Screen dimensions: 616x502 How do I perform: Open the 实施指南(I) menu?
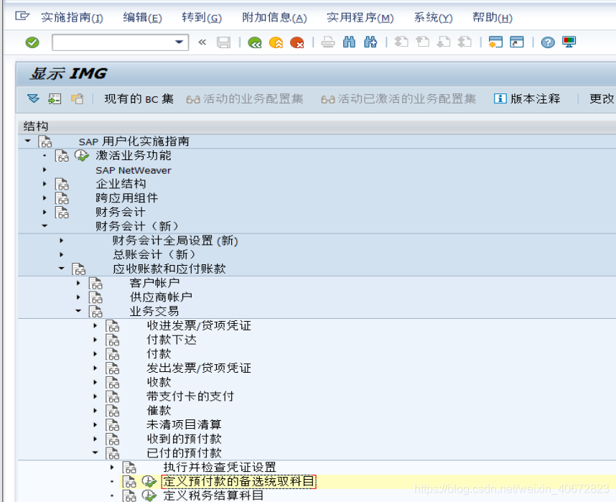72,18
